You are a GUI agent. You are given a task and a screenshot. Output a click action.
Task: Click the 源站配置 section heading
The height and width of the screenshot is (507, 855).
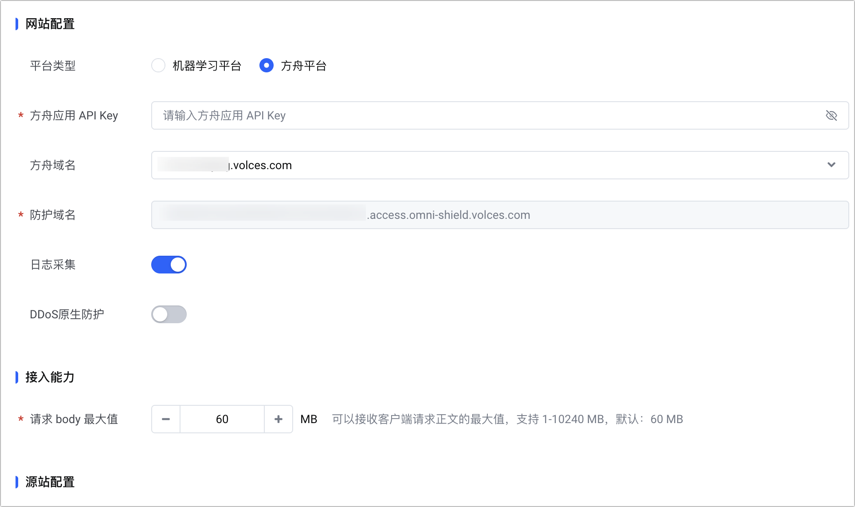tap(50, 482)
